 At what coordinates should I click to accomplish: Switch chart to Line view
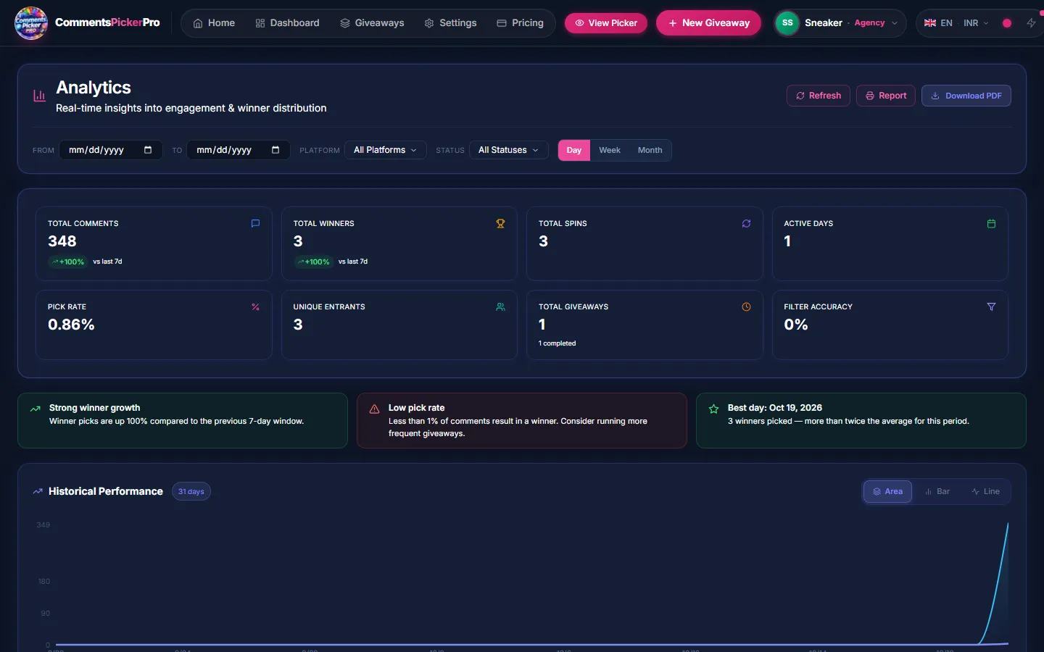pos(985,491)
